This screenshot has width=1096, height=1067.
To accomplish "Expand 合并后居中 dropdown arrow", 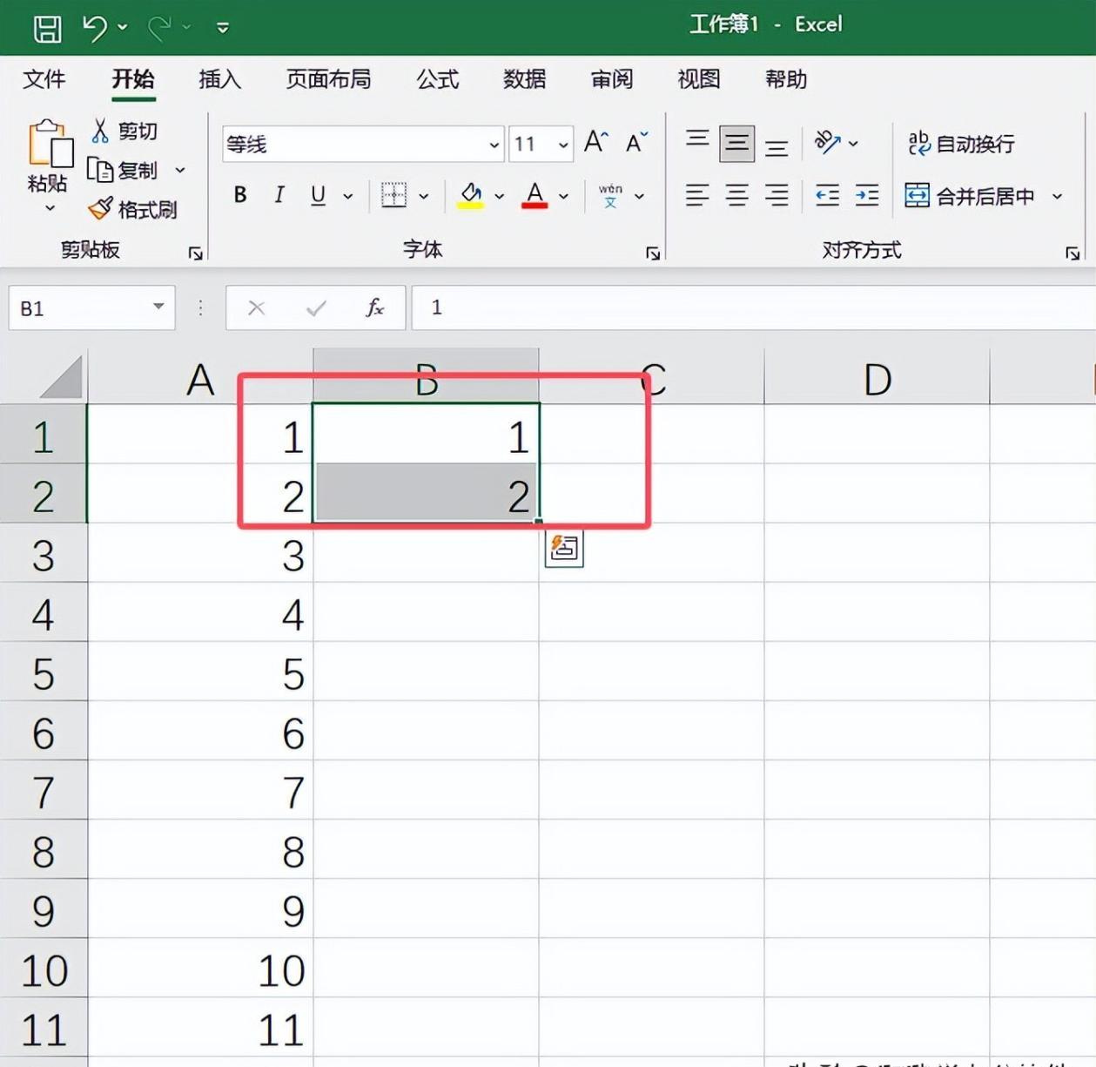I will point(1057,196).
